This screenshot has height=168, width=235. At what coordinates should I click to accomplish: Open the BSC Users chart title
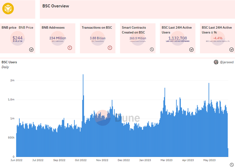click(x=9, y=62)
